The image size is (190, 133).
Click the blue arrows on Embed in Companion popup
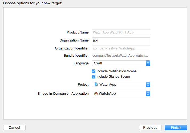[148, 94]
